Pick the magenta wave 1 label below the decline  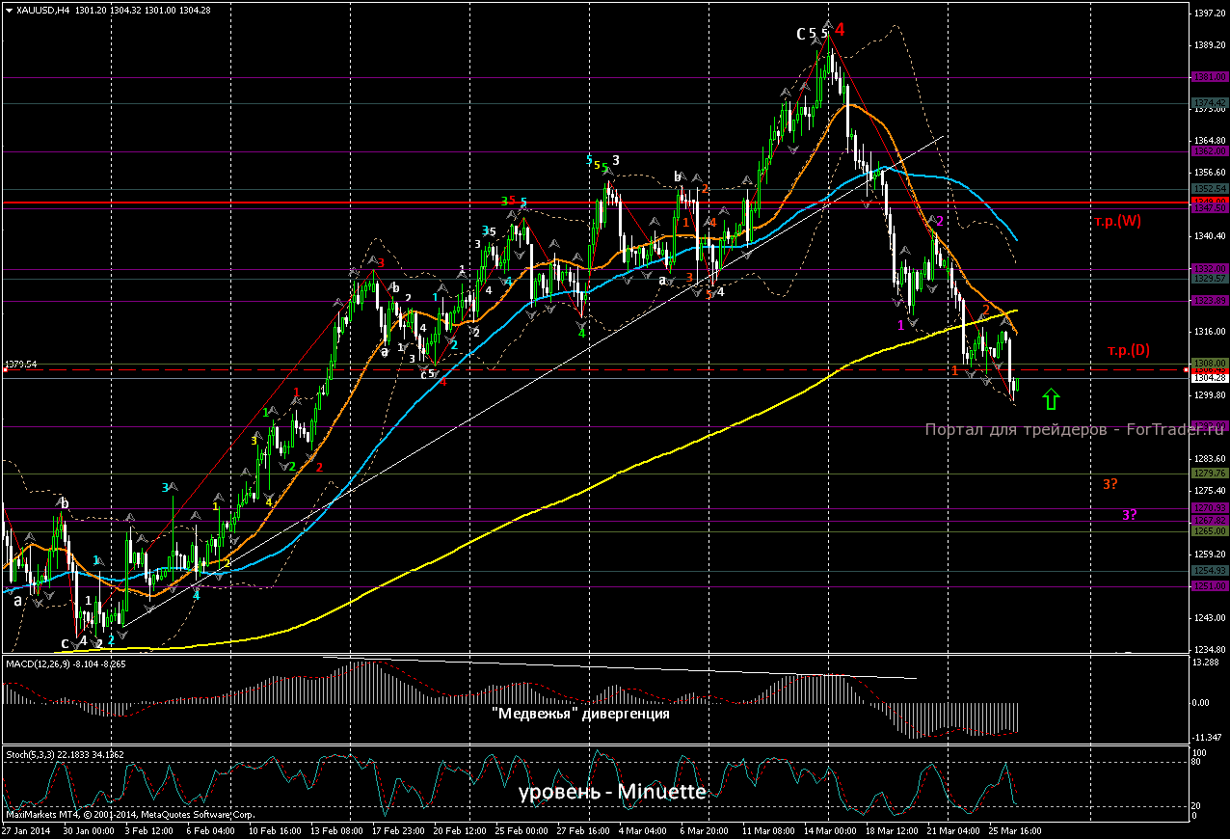900,325
